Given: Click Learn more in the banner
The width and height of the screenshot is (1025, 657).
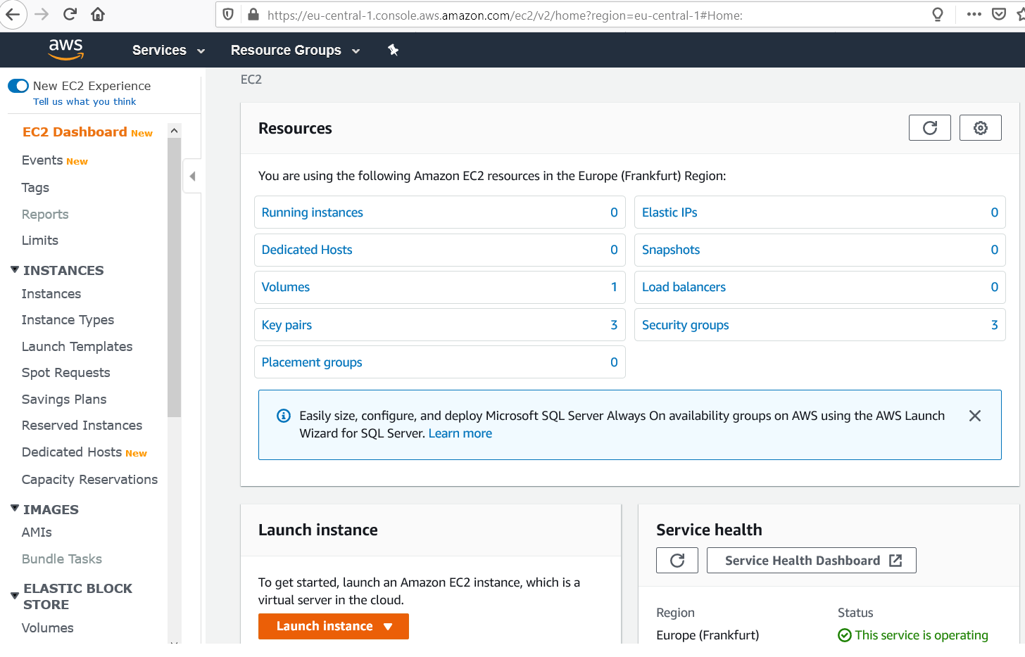Looking at the screenshot, I should (460, 433).
